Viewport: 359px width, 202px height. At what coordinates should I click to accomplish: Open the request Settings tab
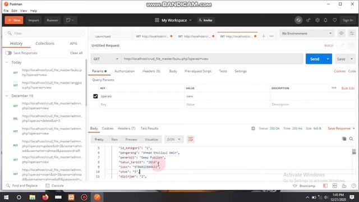[241, 71]
